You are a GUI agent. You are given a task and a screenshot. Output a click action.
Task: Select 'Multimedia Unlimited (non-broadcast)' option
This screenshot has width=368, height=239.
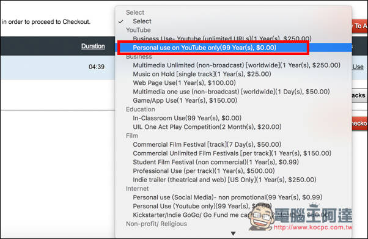tap(237, 65)
